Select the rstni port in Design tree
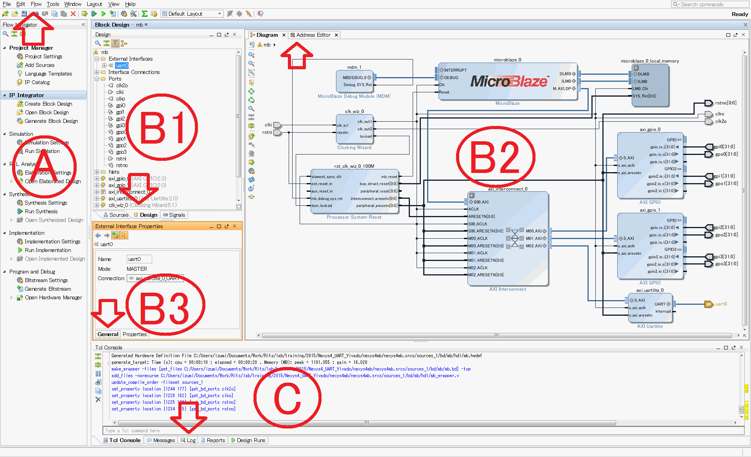 tap(121, 158)
